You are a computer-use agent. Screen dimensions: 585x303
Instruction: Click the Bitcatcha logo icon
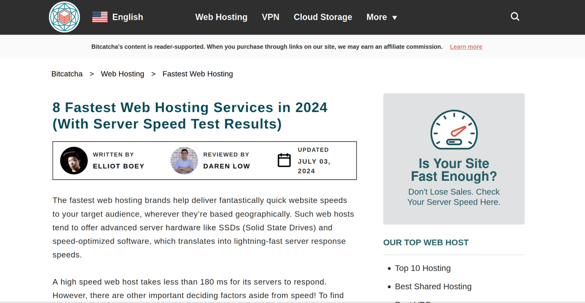coord(64,17)
